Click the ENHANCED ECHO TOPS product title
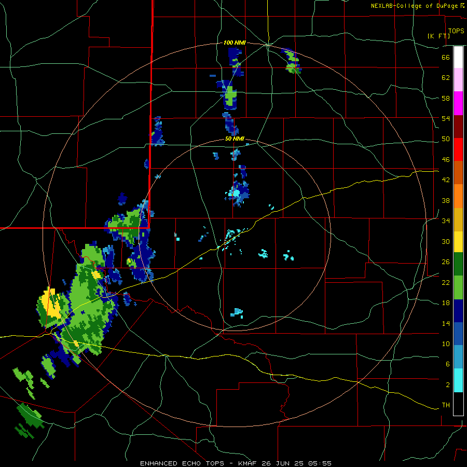Viewport: 467px width, 467px height. [x=182, y=463]
